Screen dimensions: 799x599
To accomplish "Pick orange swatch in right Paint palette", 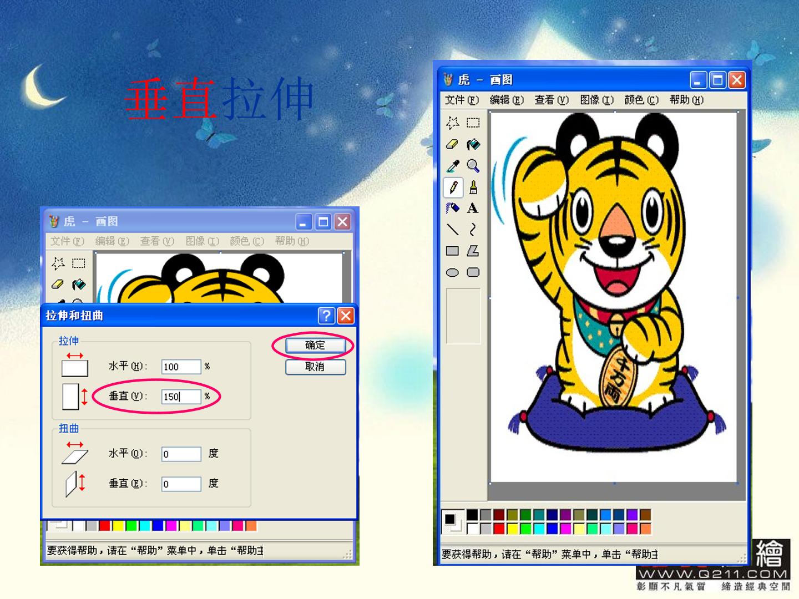I will click(645, 529).
